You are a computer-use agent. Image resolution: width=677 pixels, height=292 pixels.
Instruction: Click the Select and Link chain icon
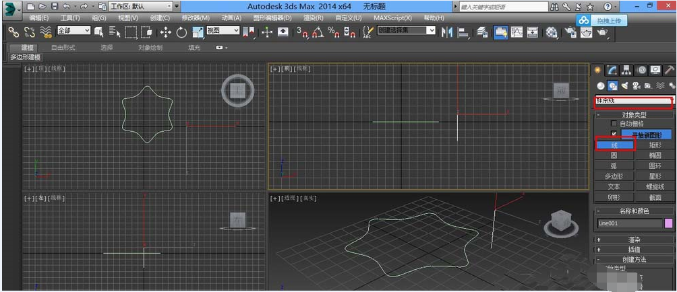pyautogui.click(x=13, y=32)
